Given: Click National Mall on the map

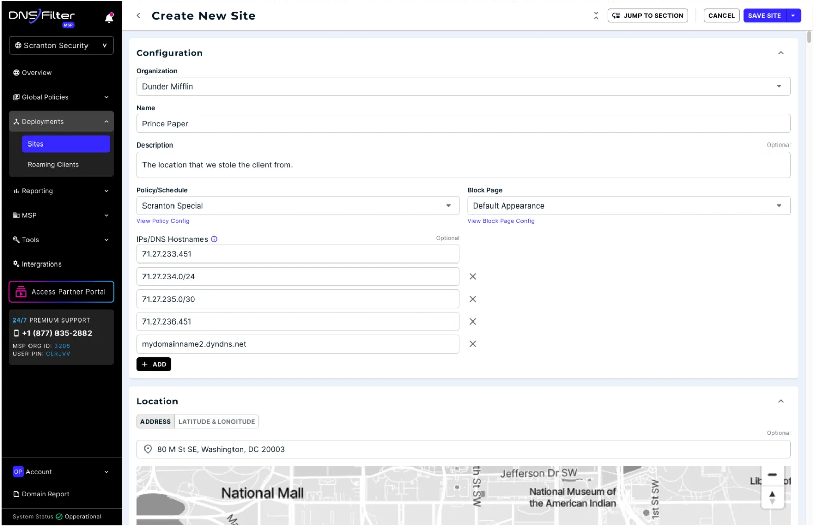Looking at the screenshot, I should click(x=262, y=493).
